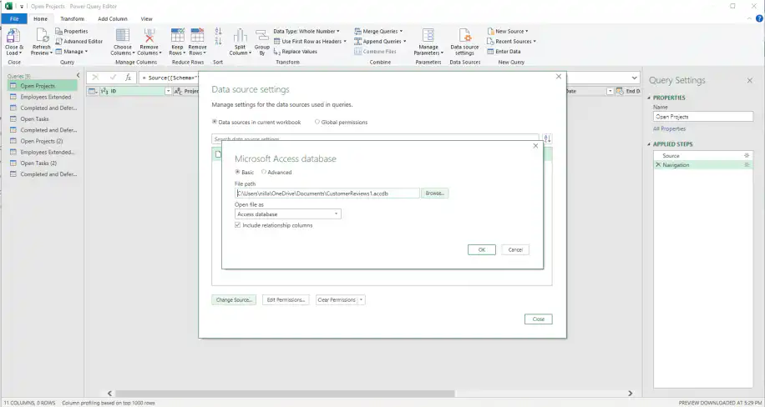Open the File tab
Screen dimensions: 765x407
point(14,18)
